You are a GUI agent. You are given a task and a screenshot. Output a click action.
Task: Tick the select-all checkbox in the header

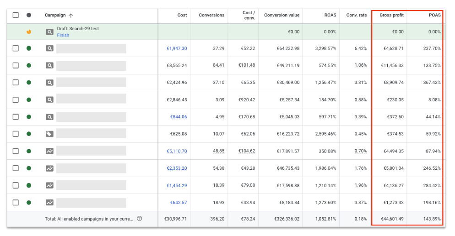(16, 15)
